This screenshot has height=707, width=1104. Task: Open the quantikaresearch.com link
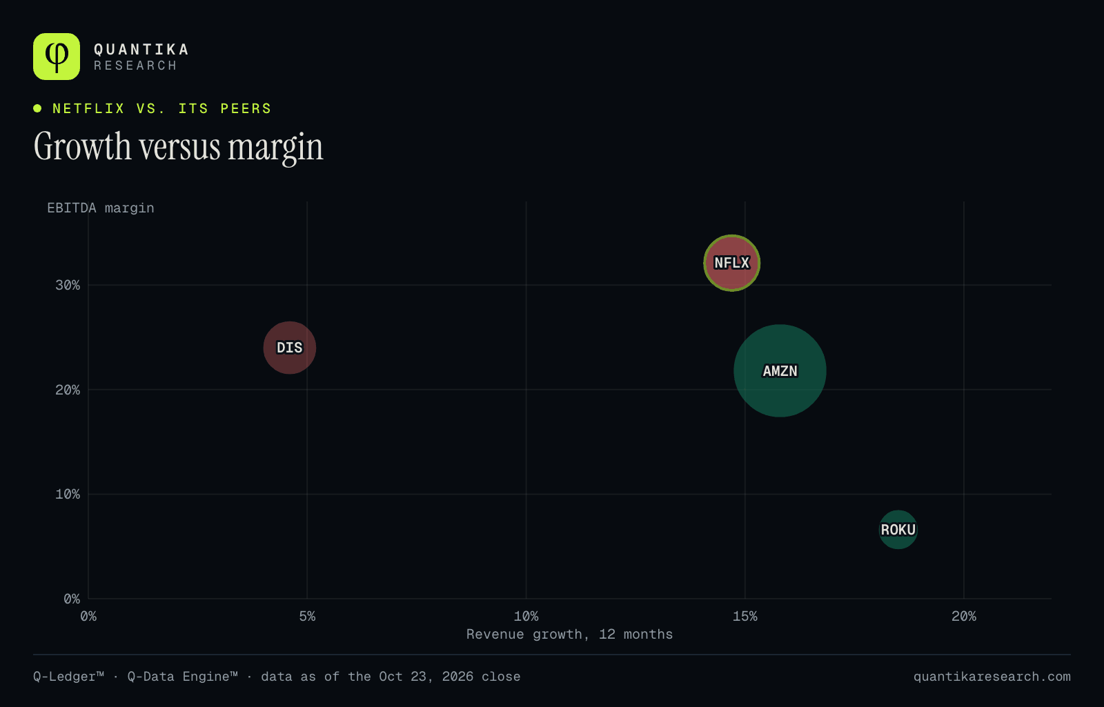tap(992, 677)
